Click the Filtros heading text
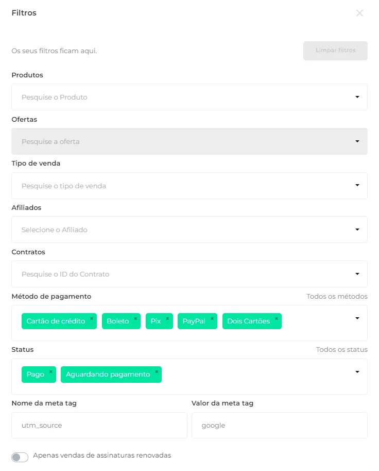Image resolution: width=379 pixels, height=471 pixels. point(24,13)
